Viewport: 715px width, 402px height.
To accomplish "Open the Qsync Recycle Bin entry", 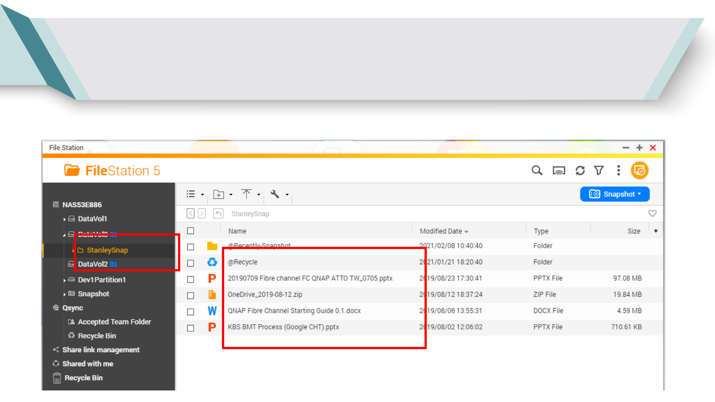I will point(97,336).
